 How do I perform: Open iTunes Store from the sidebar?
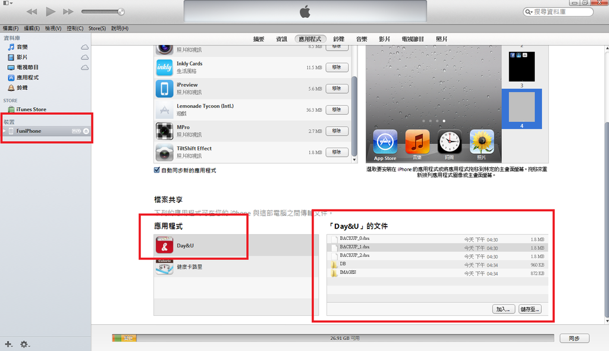(31, 109)
